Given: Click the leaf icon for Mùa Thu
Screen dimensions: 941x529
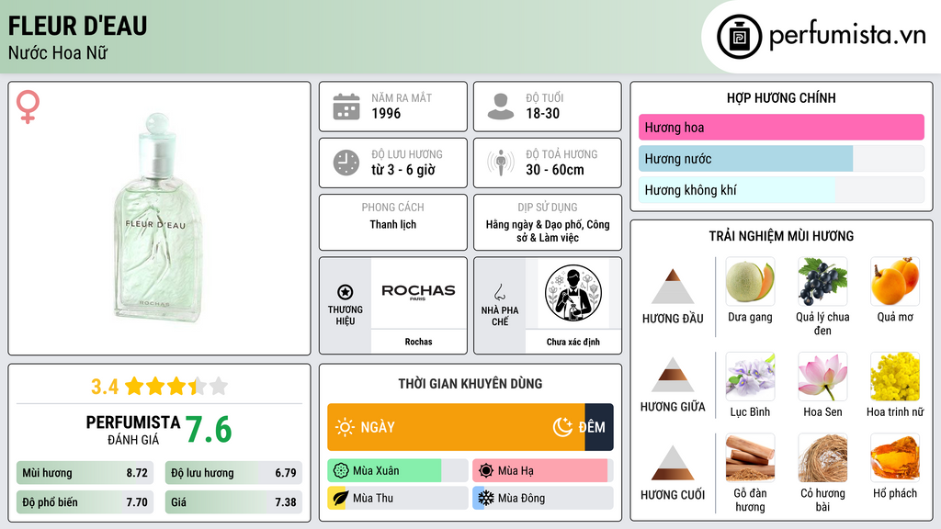Looking at the screenshot, I should 340,499.
